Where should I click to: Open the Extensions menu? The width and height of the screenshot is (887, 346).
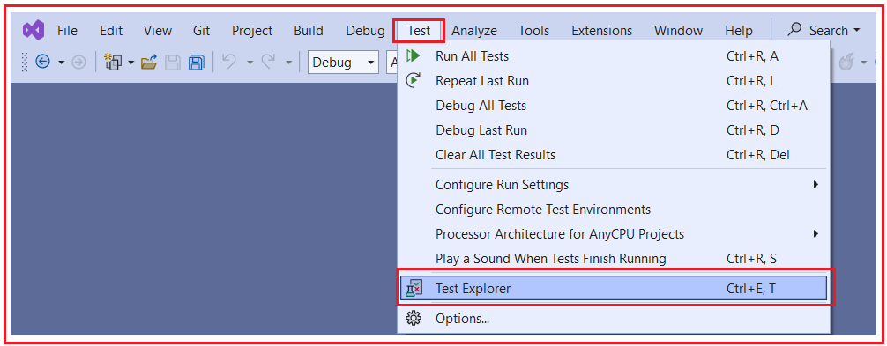(x=602, y=31)
